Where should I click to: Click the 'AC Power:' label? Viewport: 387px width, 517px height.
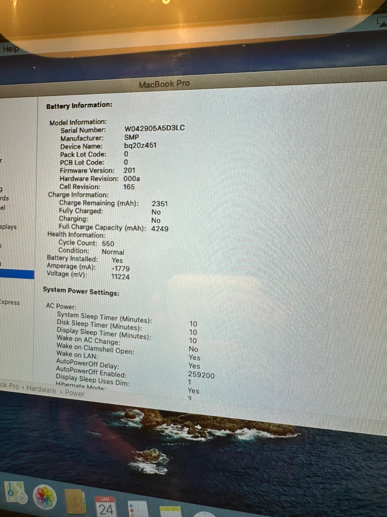[x=61, y=306]
